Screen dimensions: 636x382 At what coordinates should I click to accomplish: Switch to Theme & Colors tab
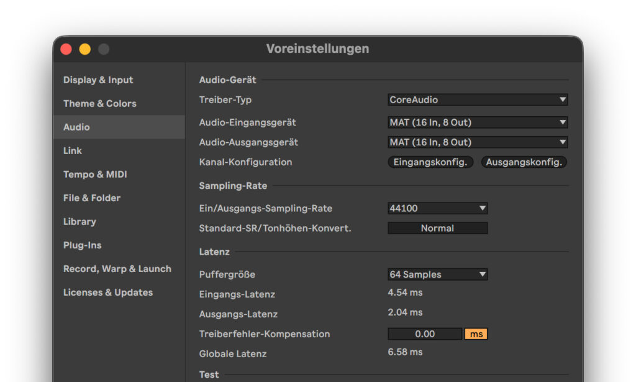tap(119, 103)
